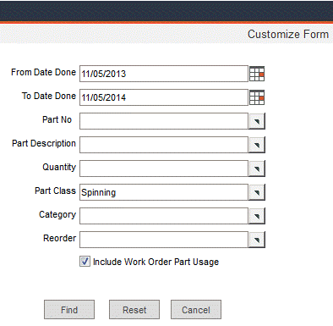Expand the Part No dropdown arrow
This screenshot has width=333, height=326.
pos(257,121)
